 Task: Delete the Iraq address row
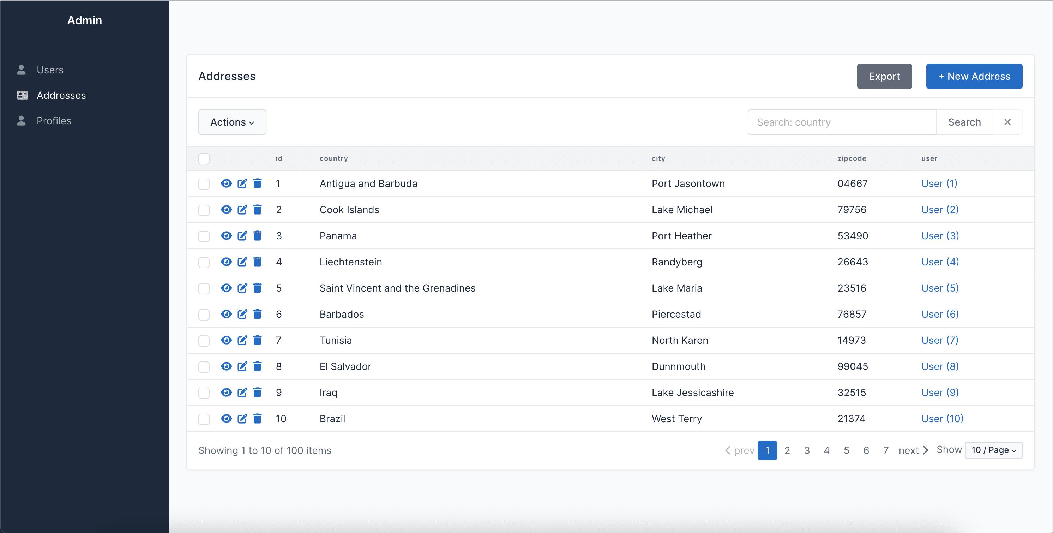click(x=257, y=393)
